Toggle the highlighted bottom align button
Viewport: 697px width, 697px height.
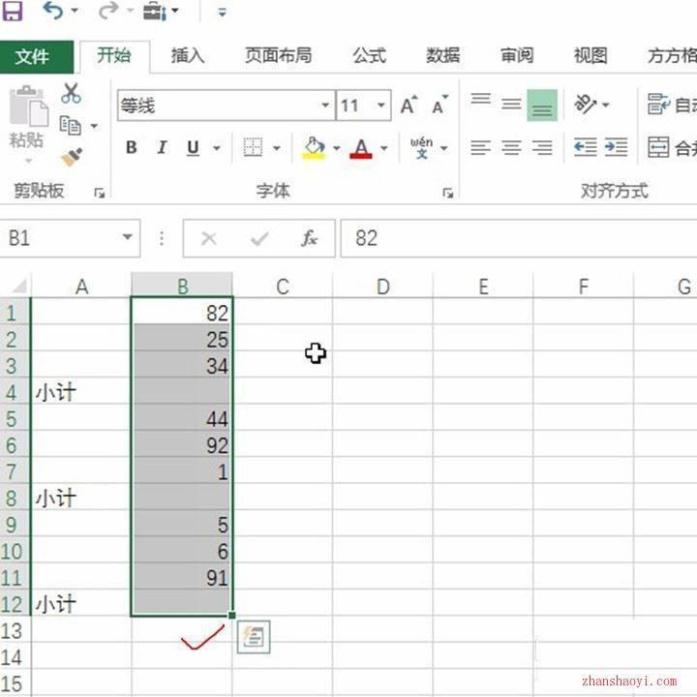tap(542, 106)
